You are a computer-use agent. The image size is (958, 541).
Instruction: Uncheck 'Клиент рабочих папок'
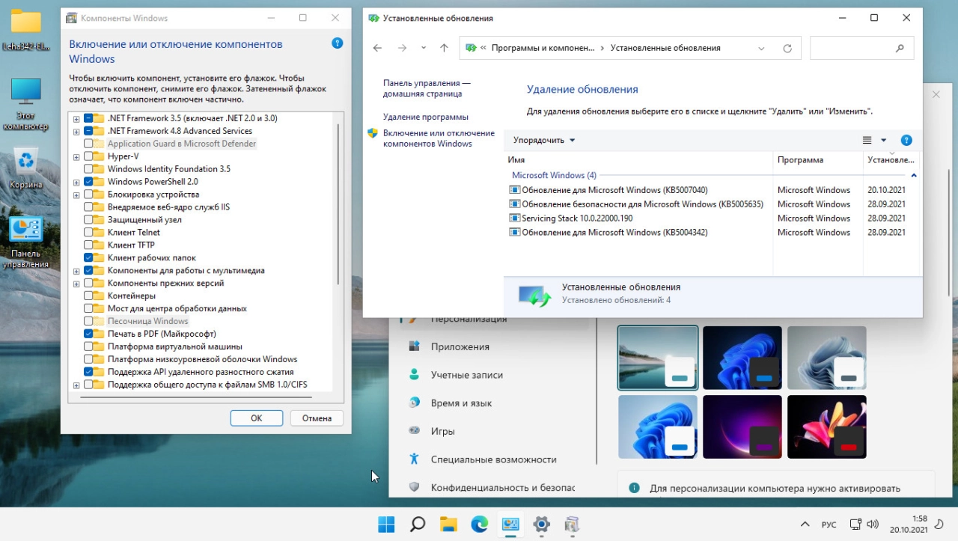(88, 258)
